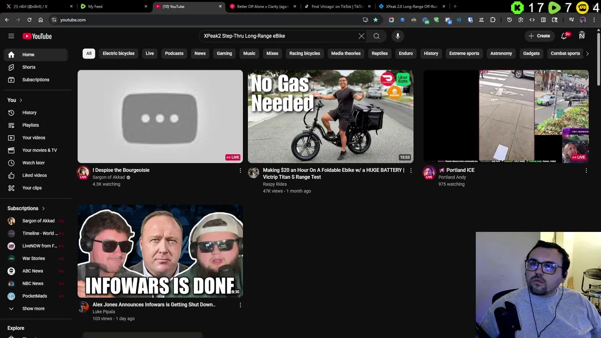Select the Music chip
The width and height of the screenshot is (601, 338).
tap(249, 54)
